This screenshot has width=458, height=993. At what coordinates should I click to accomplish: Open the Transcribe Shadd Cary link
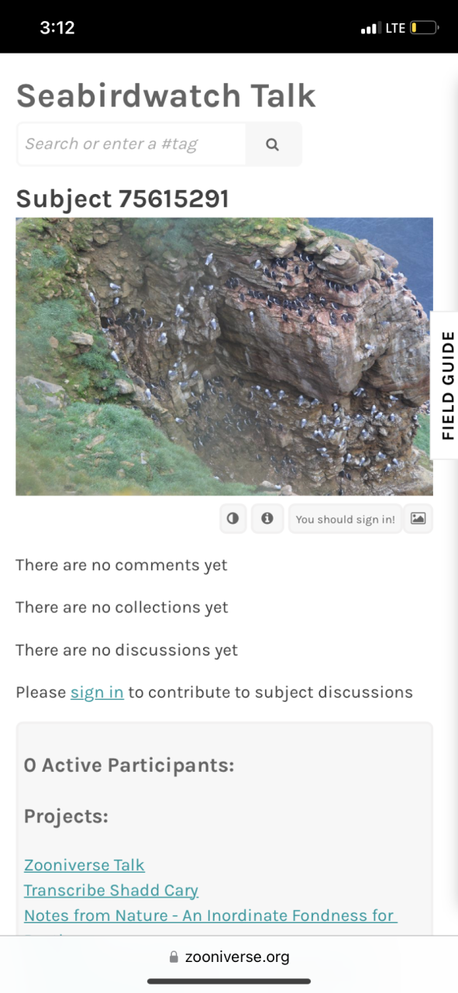click(111, 891)
